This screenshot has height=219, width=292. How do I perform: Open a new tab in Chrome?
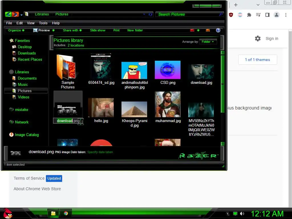(236, 5)
